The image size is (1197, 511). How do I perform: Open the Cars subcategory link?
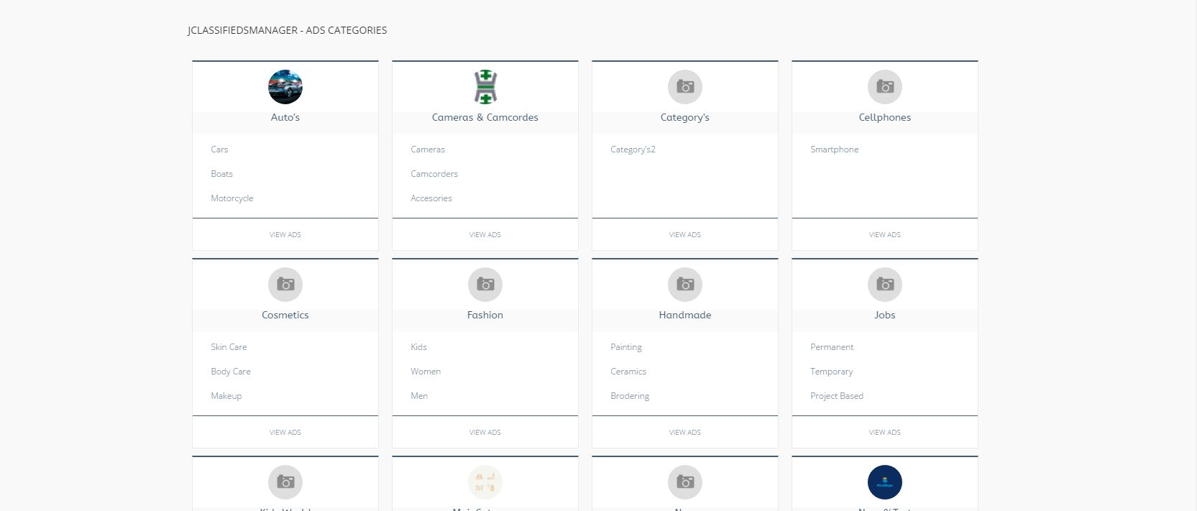pyautogui.click(x=219, y=149)
